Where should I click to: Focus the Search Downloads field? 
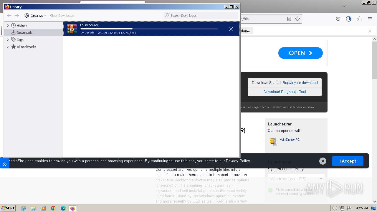coord(201,15)
